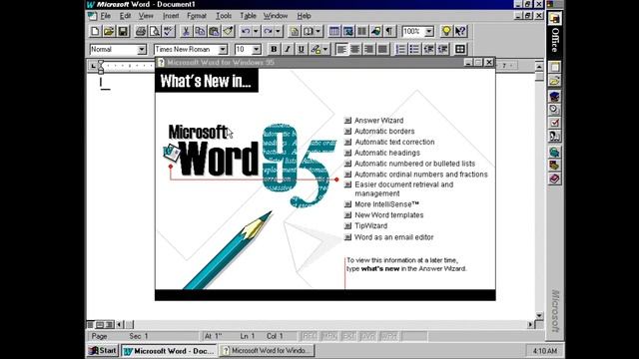Click the vertical scrollbar down arrow

pyautogui.click(x=539, y=316)
